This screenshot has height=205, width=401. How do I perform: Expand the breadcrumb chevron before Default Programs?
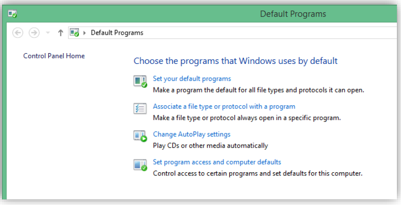(85, 33)
